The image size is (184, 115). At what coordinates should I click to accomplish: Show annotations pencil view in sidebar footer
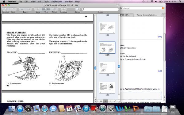pos(115,101)
